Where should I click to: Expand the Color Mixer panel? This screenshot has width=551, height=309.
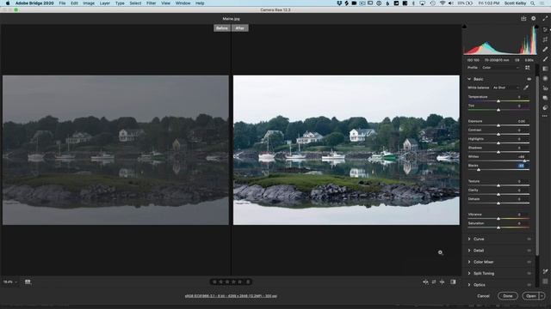[x=469, y=262]
